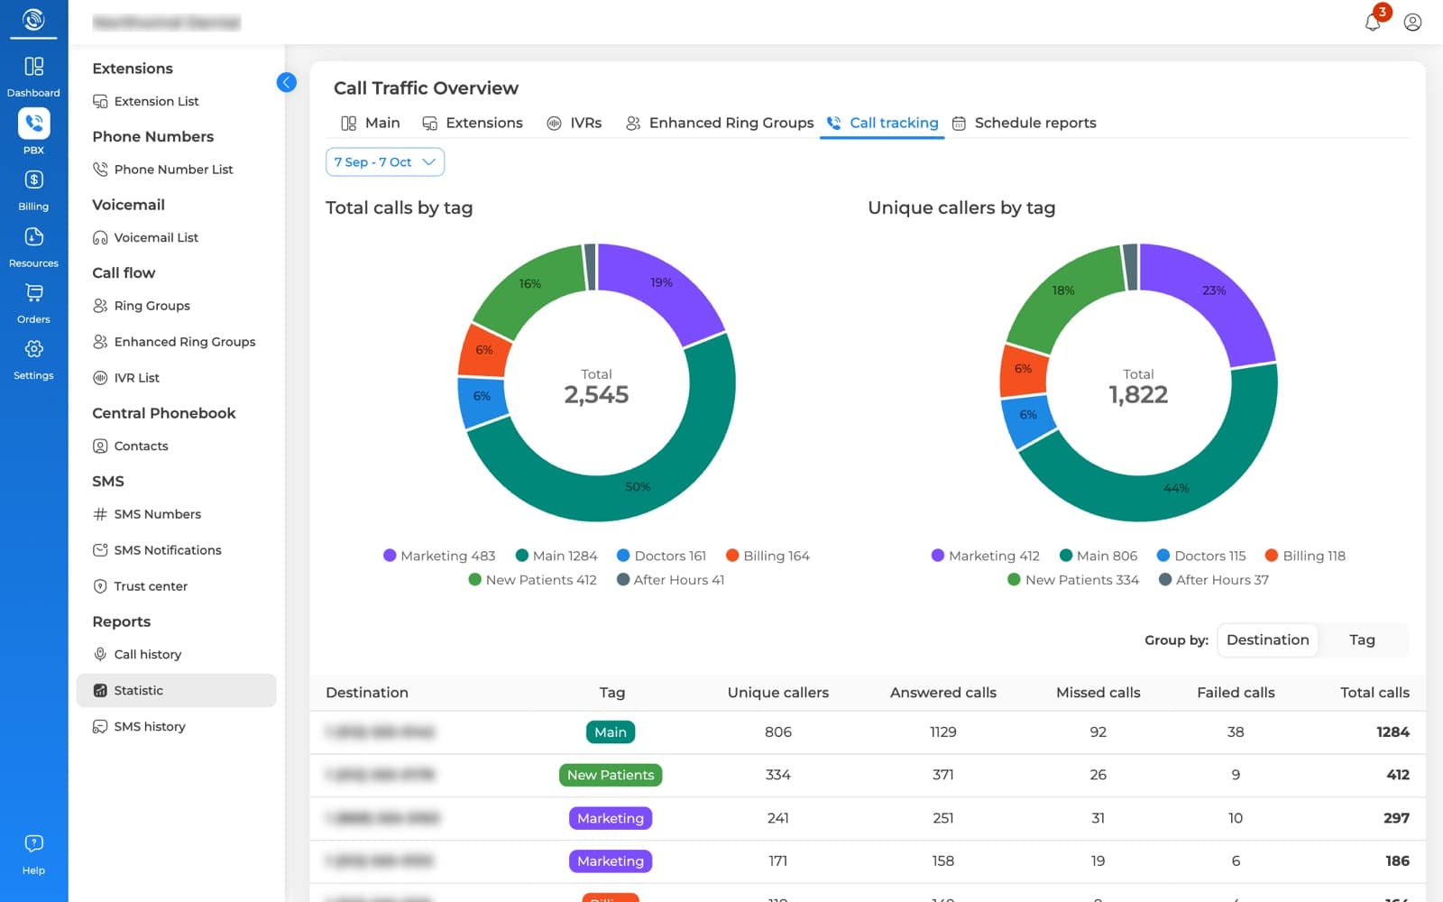This screenshot has width=1443, height=902.
Task: Click the Main tag badge in the table
Action: pos(611,732)
